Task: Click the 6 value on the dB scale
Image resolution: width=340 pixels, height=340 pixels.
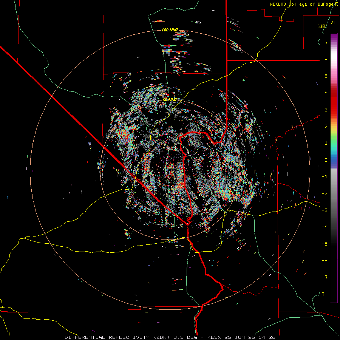Action: pos(326,59)
